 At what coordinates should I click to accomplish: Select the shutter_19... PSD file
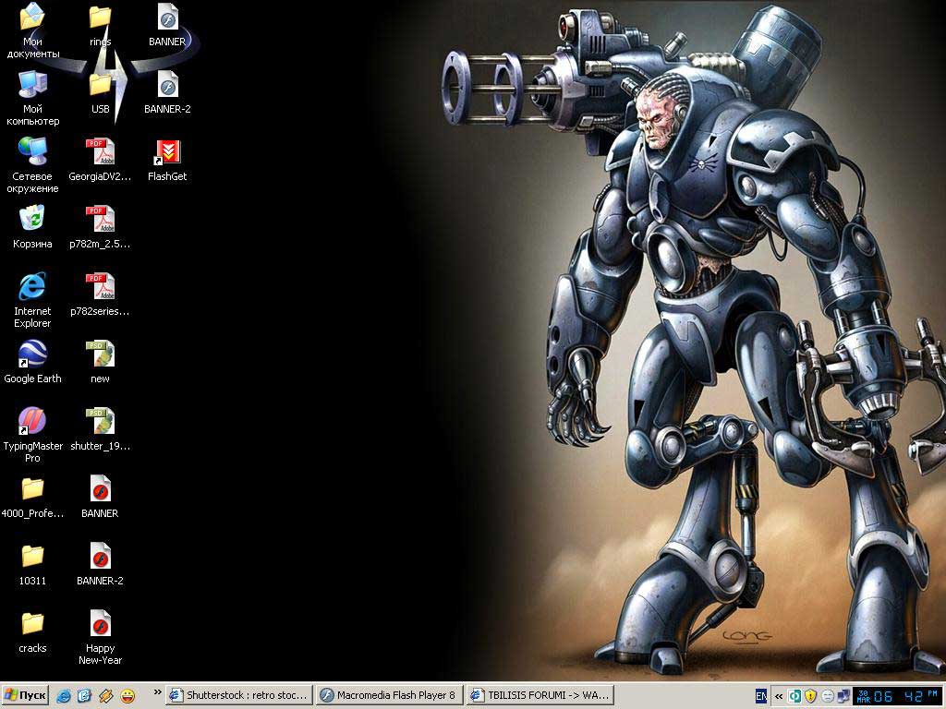click(x=100, y=430)
